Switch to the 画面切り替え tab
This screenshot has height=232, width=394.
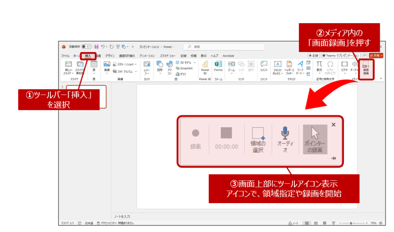(127, 56)
